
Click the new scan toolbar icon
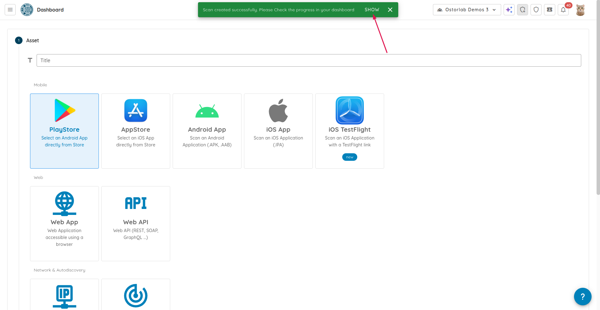[522, 10]
